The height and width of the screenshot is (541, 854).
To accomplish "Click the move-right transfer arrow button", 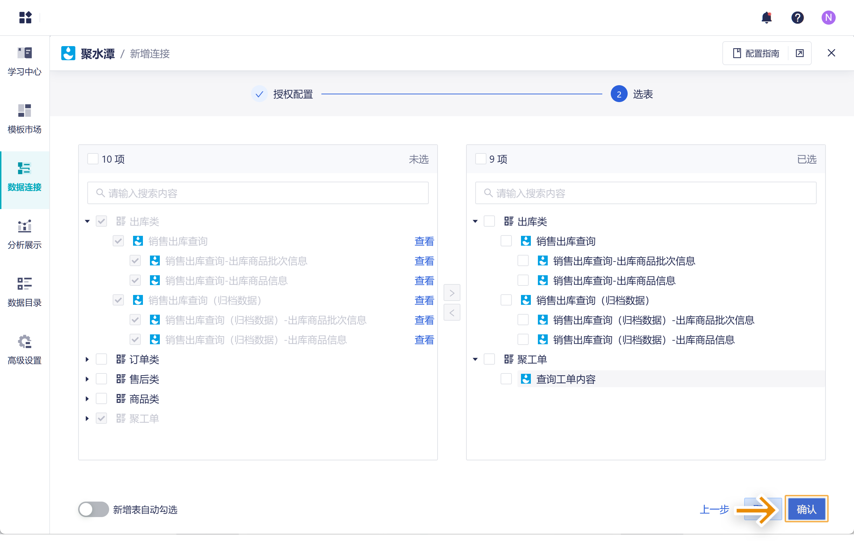I will tap(452, 293).
